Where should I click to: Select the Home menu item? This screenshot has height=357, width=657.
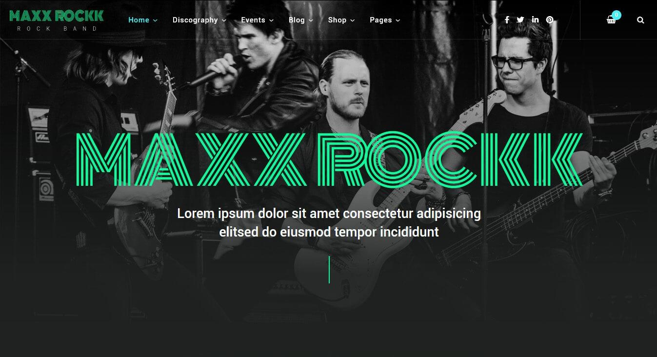click(x=139, y=20)
